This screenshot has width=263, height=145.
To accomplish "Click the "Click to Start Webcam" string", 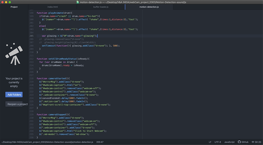I will [x=89, y=131].
